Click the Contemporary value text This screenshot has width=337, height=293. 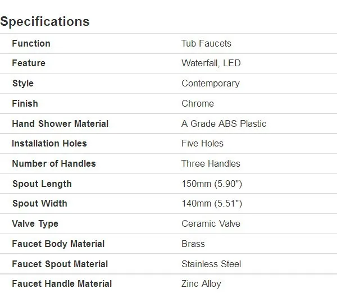click(x=211, y=83)
